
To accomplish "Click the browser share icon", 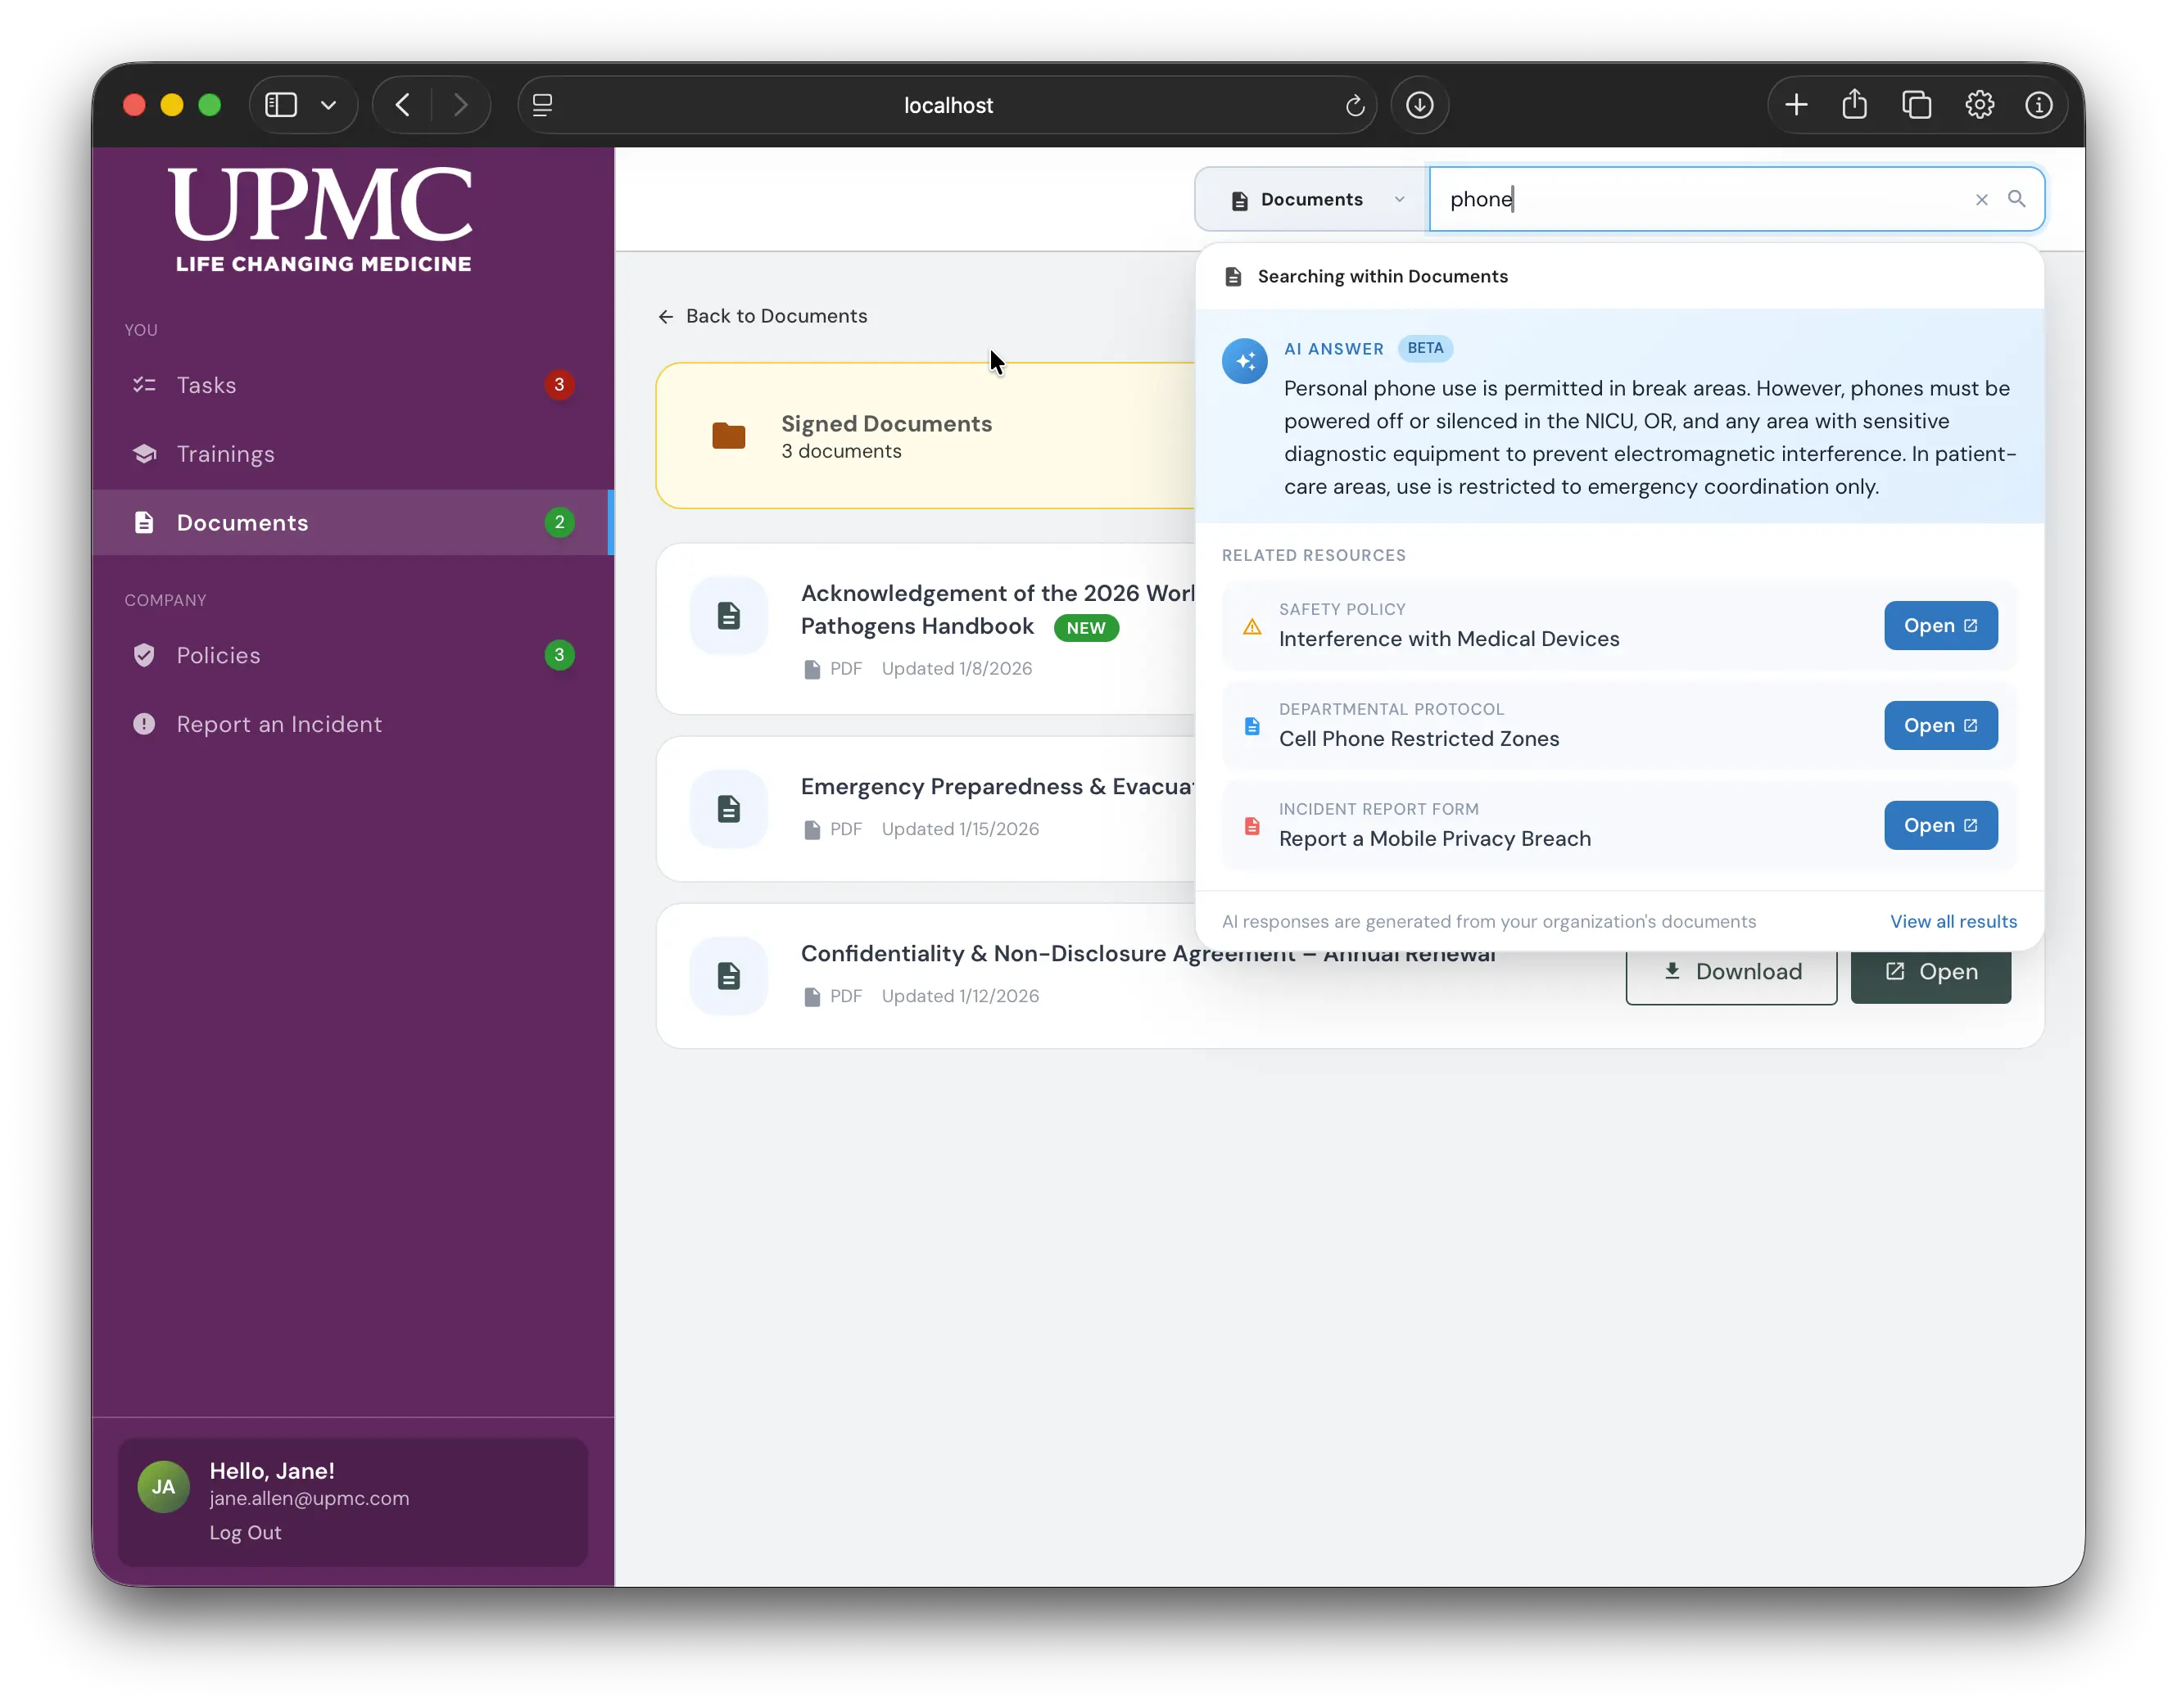I will pos(1855,104).
